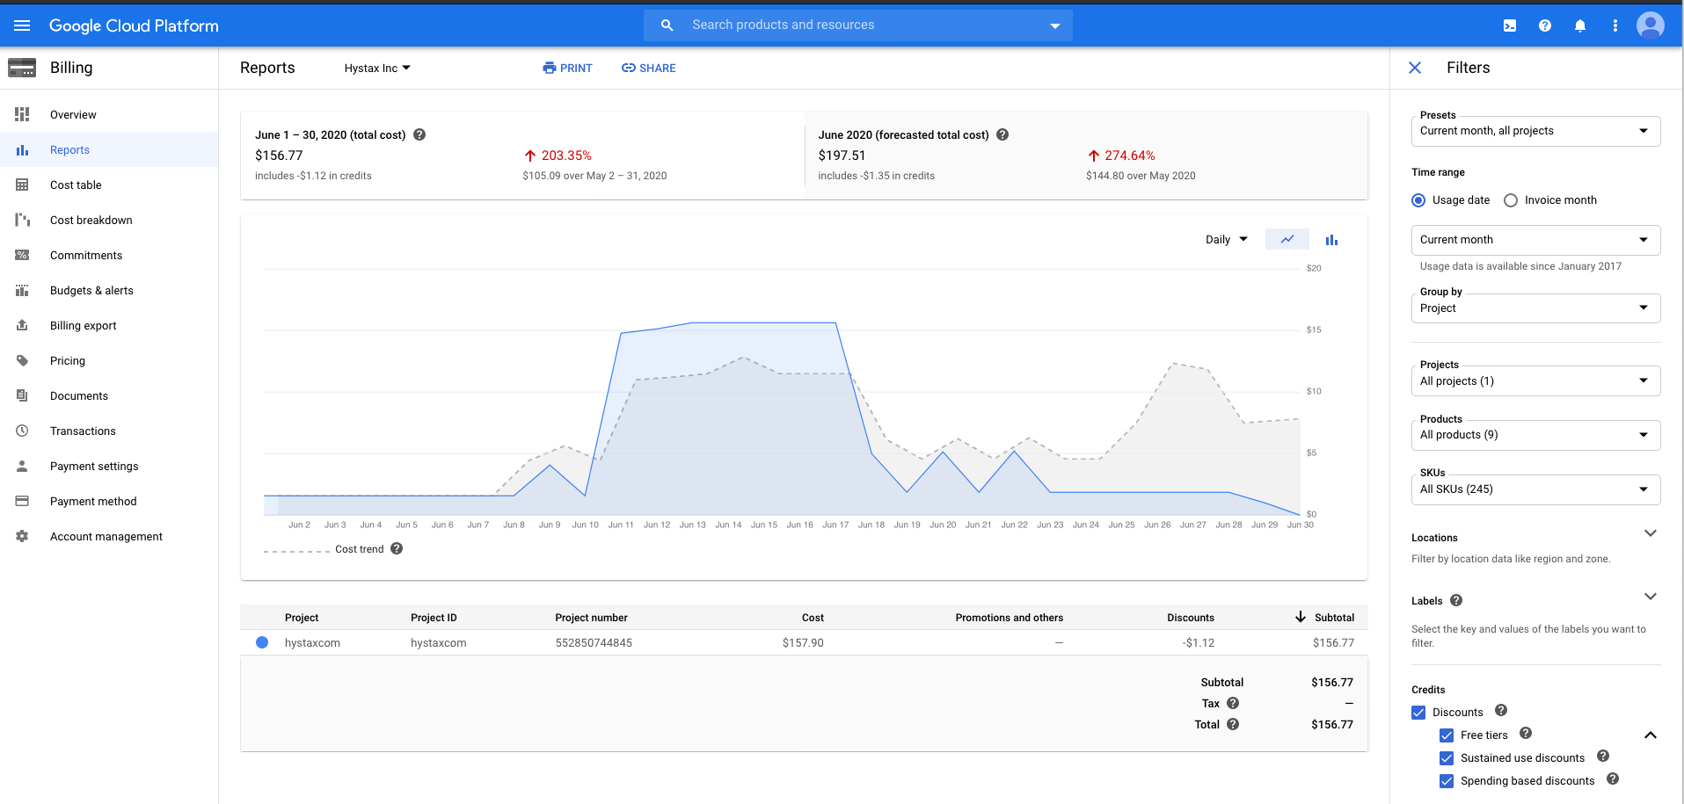
Task: Go to Overview in sidebar
Action: tap(109, 114)
